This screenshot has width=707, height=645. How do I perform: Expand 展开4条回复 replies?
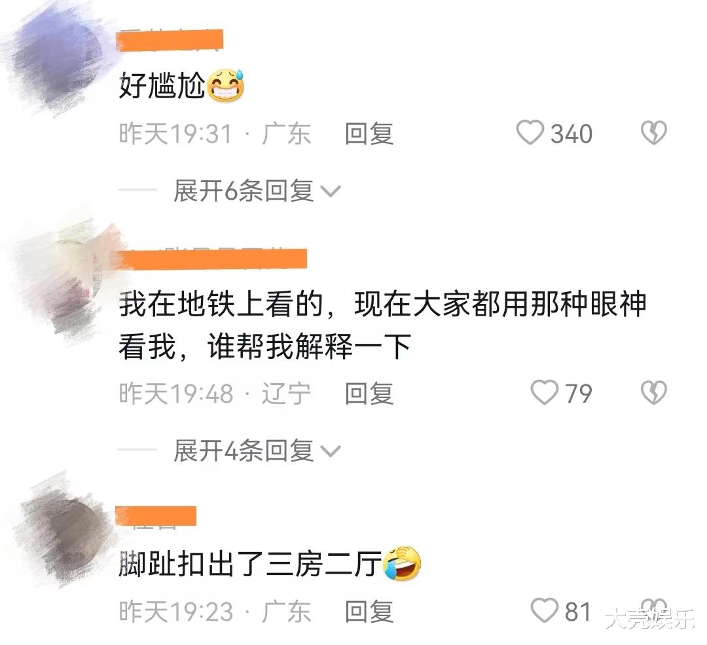click(257, 450)
